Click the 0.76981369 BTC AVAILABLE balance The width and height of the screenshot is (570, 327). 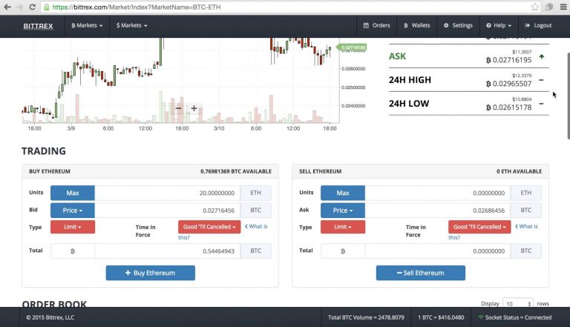[236, 171]
